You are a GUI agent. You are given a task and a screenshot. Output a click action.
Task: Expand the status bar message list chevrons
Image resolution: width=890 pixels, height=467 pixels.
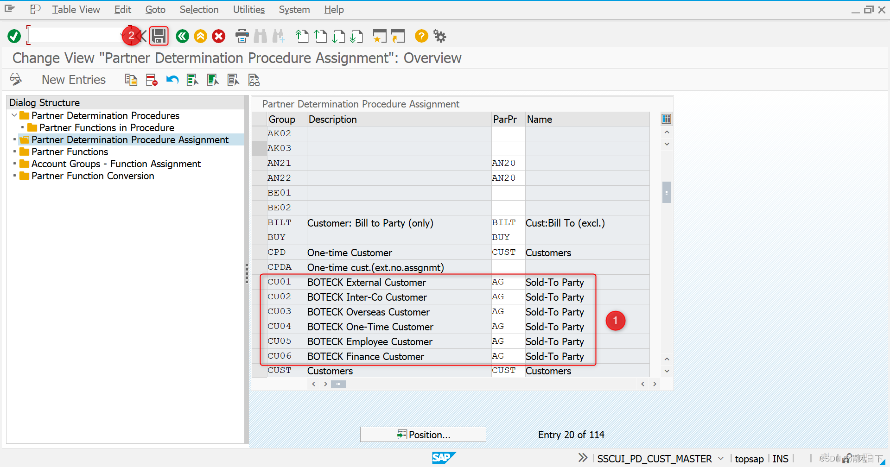click(582, 457)
